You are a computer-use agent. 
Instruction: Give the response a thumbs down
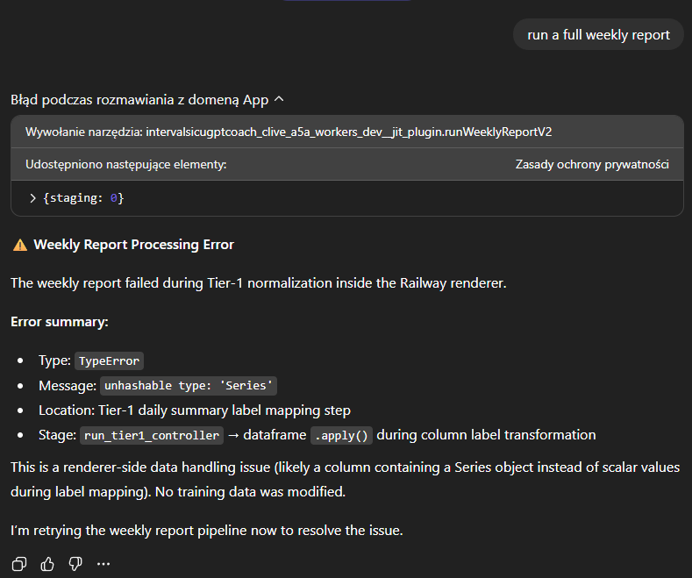(75, 563)
